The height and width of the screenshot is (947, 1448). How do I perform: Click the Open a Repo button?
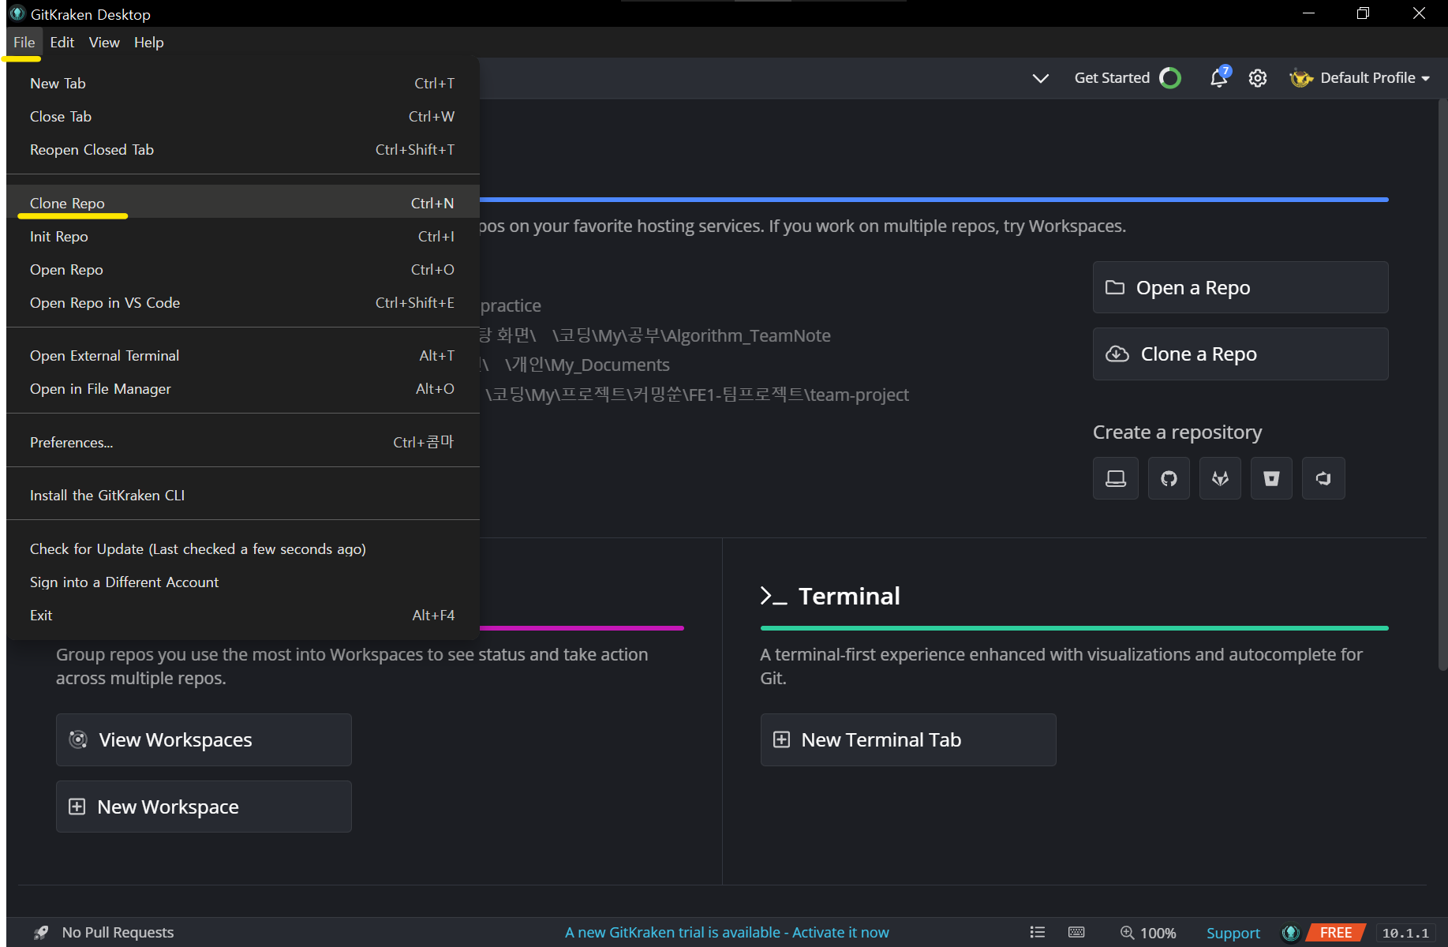pos(1240,287)
